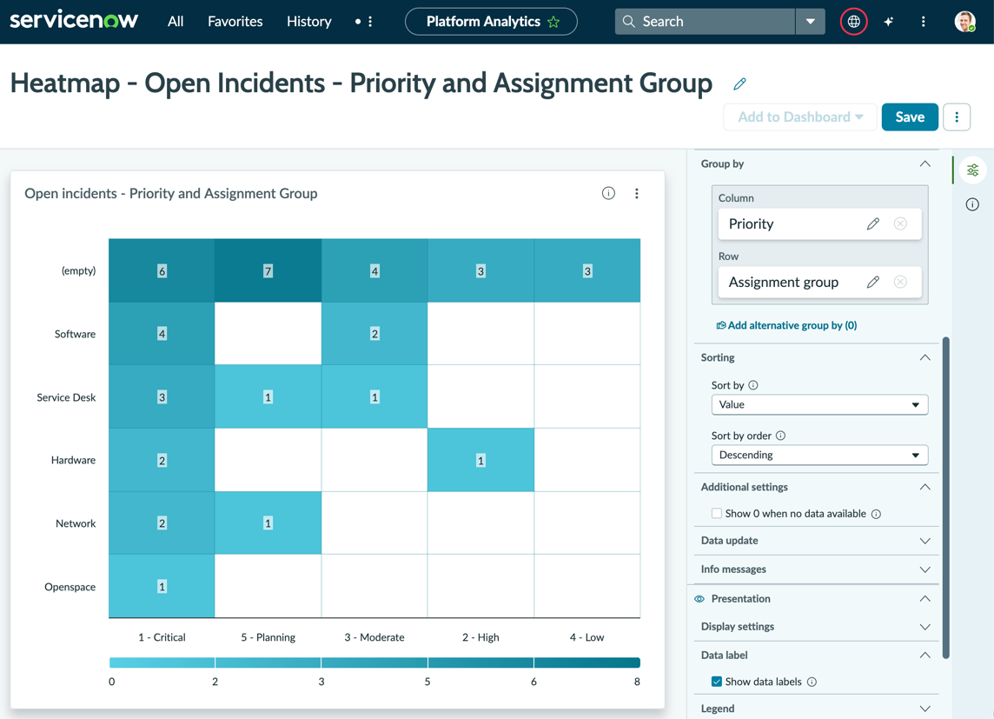This screenshot has height=719, width=994.
Task: Expand the Data update section
Action: click(x=816, y=541)
